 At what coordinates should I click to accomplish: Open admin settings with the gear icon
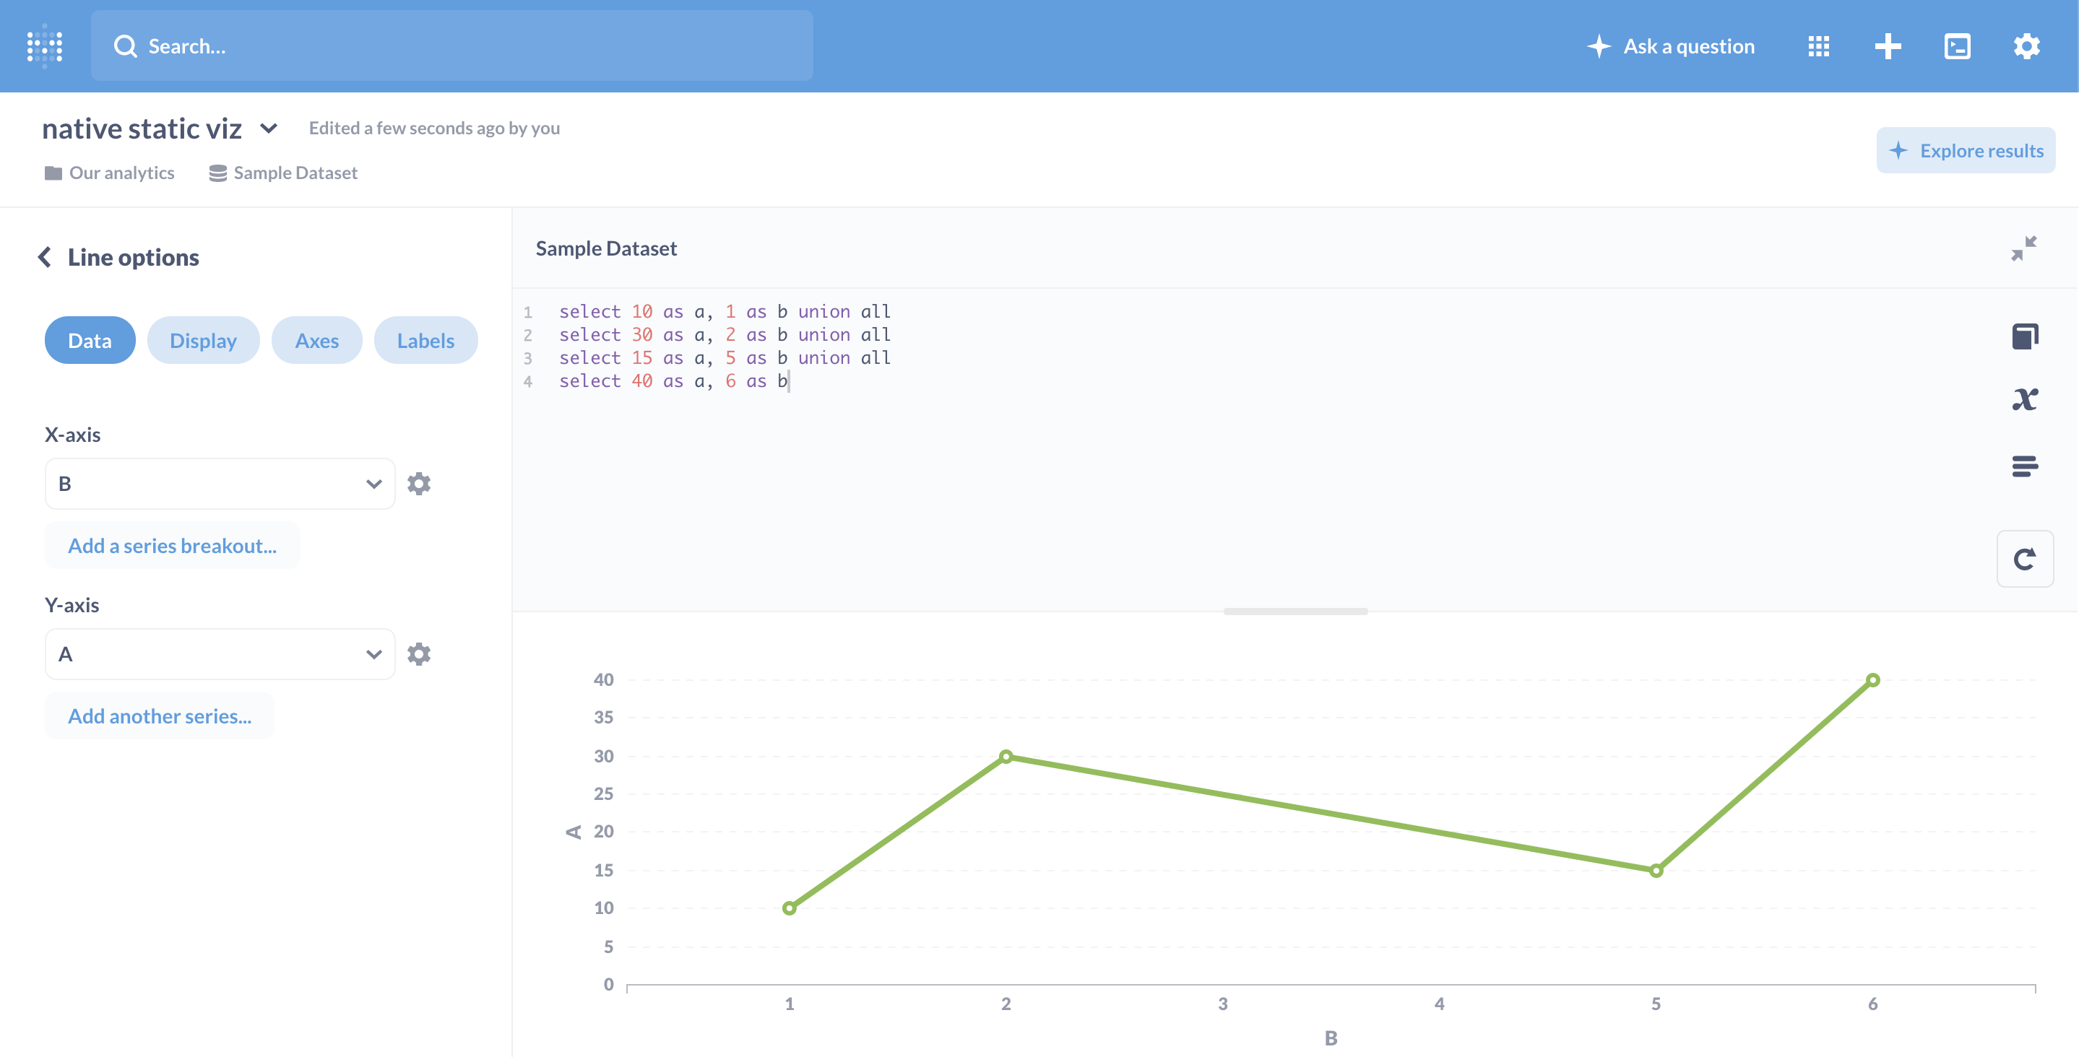2027,46
